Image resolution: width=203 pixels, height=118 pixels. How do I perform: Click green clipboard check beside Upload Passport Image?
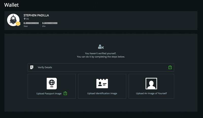point(65,93)
